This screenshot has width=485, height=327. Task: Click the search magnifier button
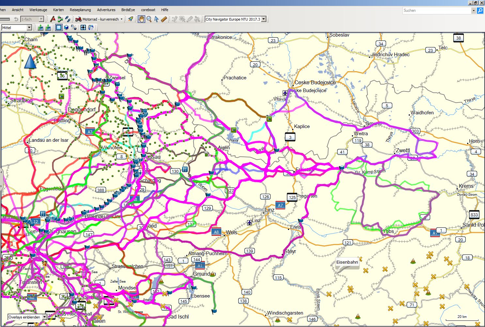pyautogui.click(x=480, y=10)
